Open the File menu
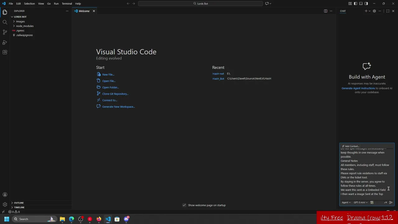This screenshot has height=224, width=398. (11, 4)
